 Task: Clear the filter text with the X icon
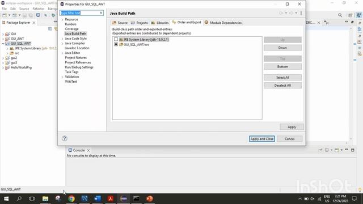[x=101, y=12]
